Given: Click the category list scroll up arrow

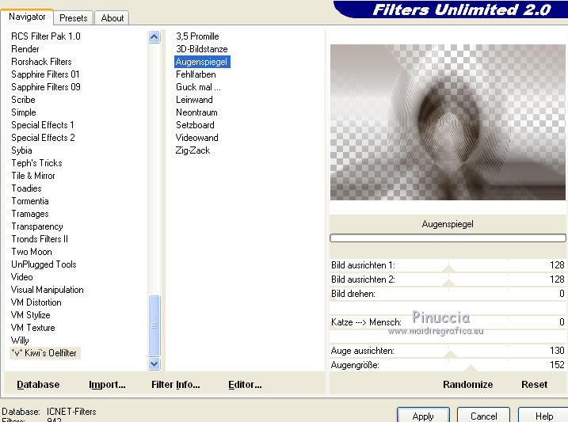Looking at the screenshot, I should coord(154,37).
